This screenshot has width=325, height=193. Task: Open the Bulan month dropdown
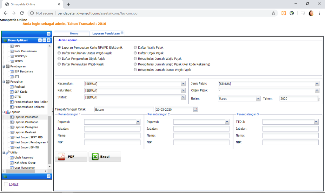[x=258, y=99]
